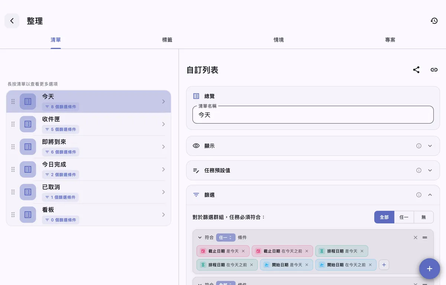Open 即將到來 list chevron
The height and width of the screenshot is (285, 446).
click(164, 147)
